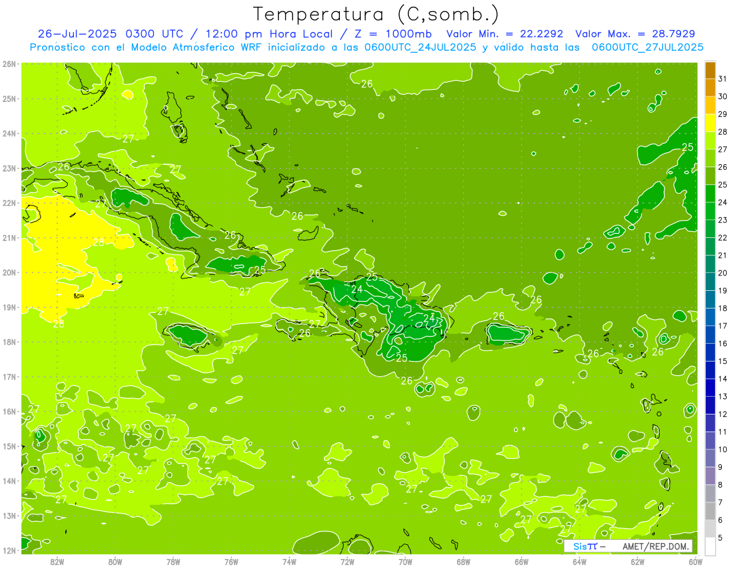The width and height of the screenshot is (739, 570).
Task: Click the 'Sisπ' logo text
Action: pyautogui.click(x=586, y=546)
